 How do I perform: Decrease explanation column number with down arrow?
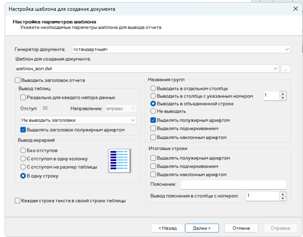[283, 198]
